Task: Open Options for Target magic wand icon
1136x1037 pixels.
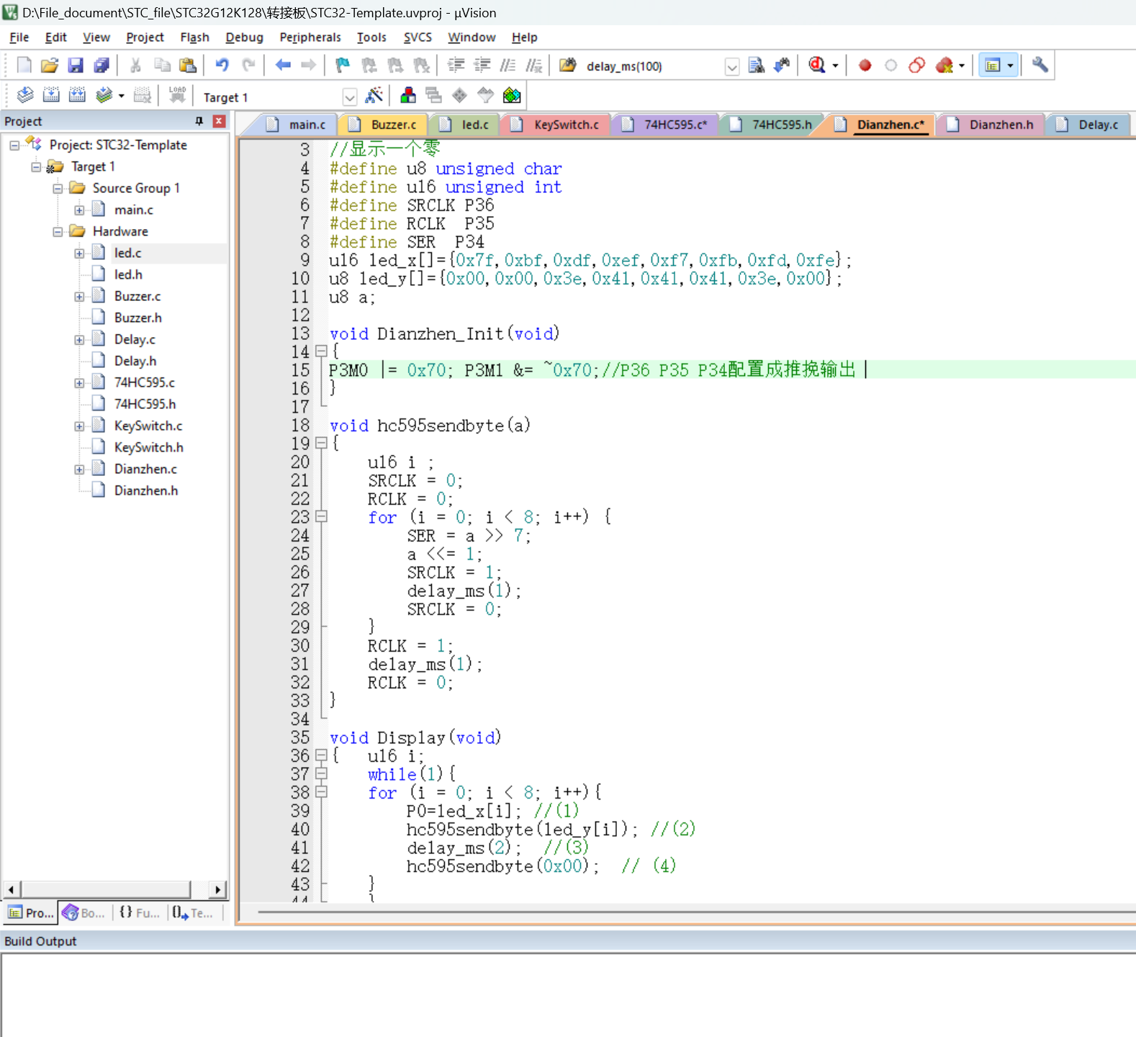Action: [x=374, y=96]
